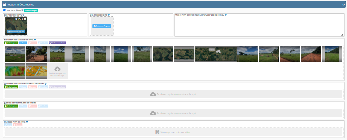Click help icon next to Vídeos para o Imóvel
The width and height of the screenshot is (347, 140).
coord(27,122)
